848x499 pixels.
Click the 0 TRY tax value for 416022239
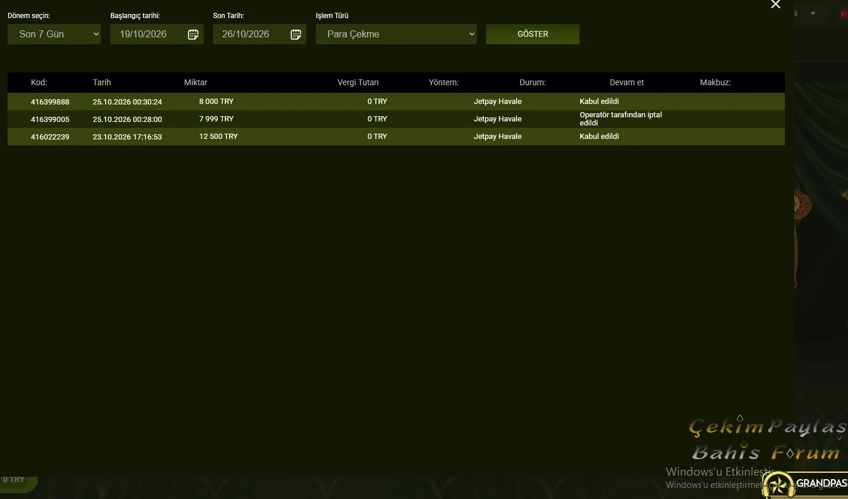tap(377, 137)
